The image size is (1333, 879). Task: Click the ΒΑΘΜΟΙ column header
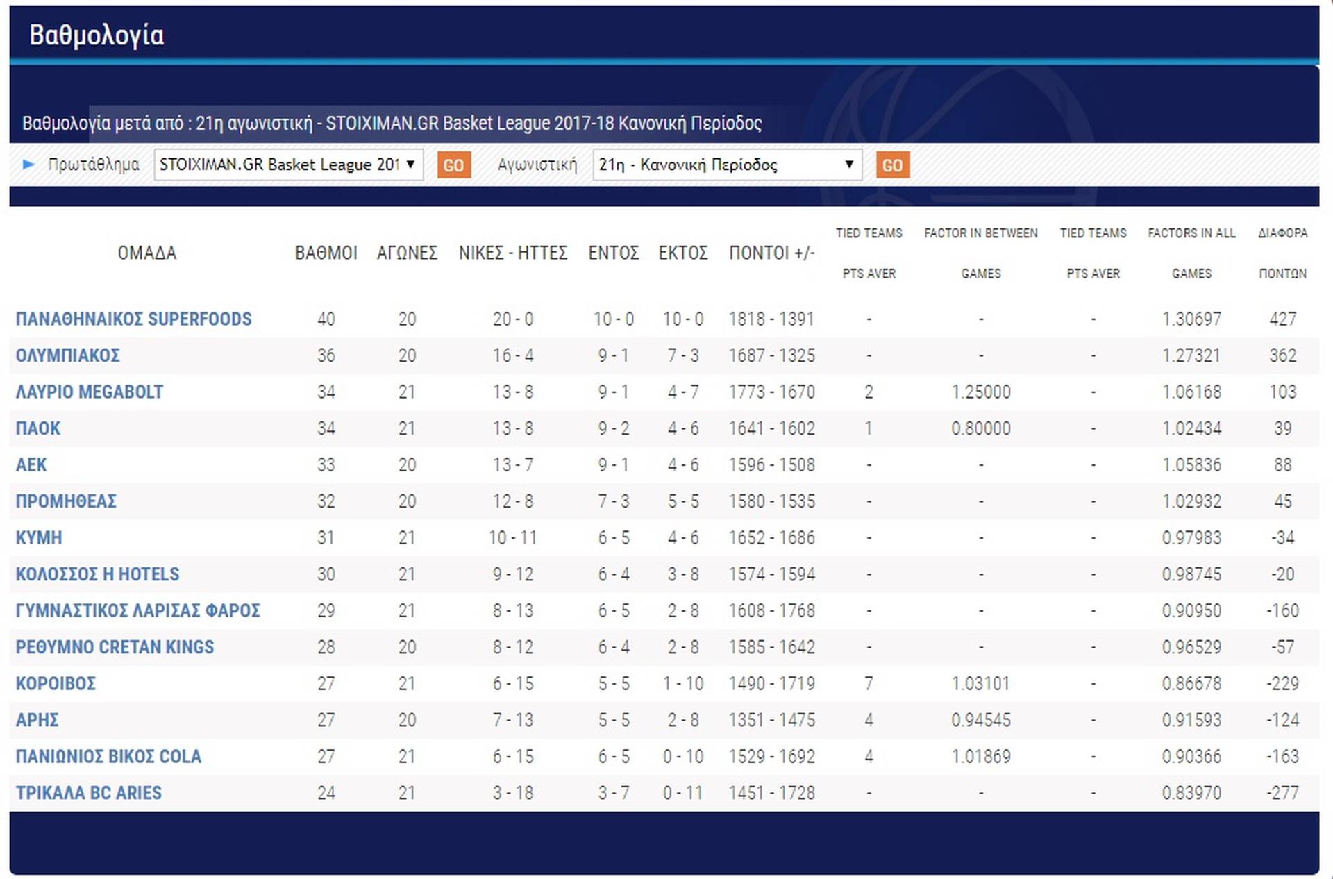(x=326, y=253)
